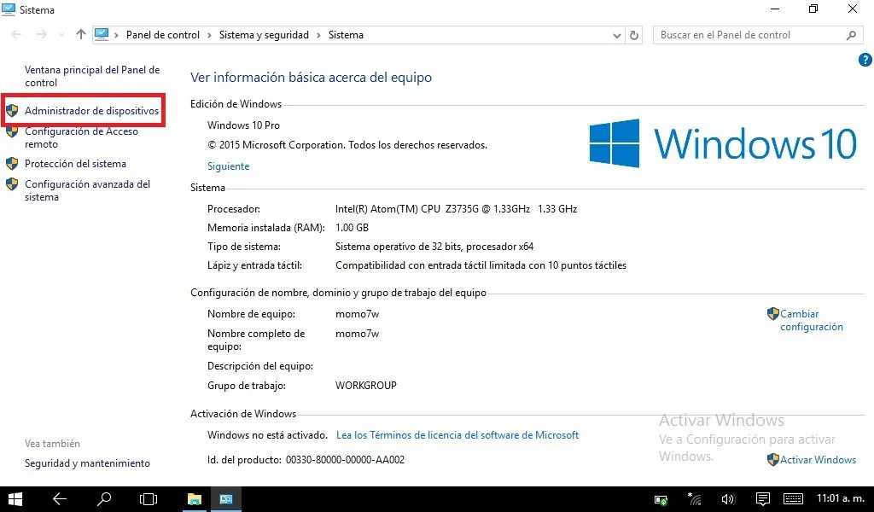874x512 pixels.
Task: Click shield icon next to Activar Windows
Action: click(x=773, y=460)
